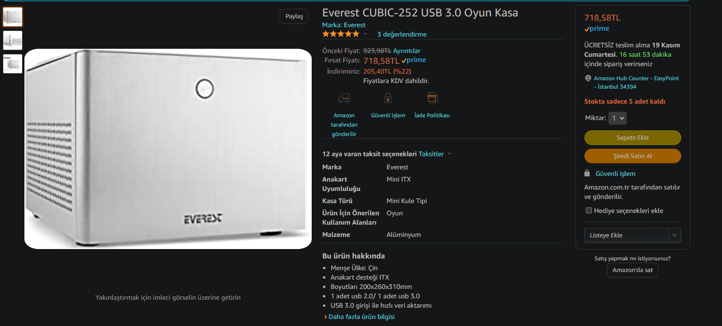Select the third product thumbnail
722x326 pixels.
(x=13, y=64)
